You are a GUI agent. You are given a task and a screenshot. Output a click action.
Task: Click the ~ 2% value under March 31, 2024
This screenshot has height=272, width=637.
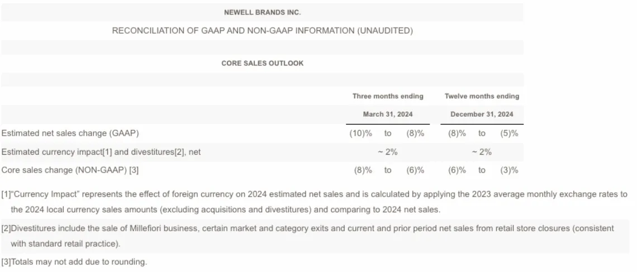point(388,152)
